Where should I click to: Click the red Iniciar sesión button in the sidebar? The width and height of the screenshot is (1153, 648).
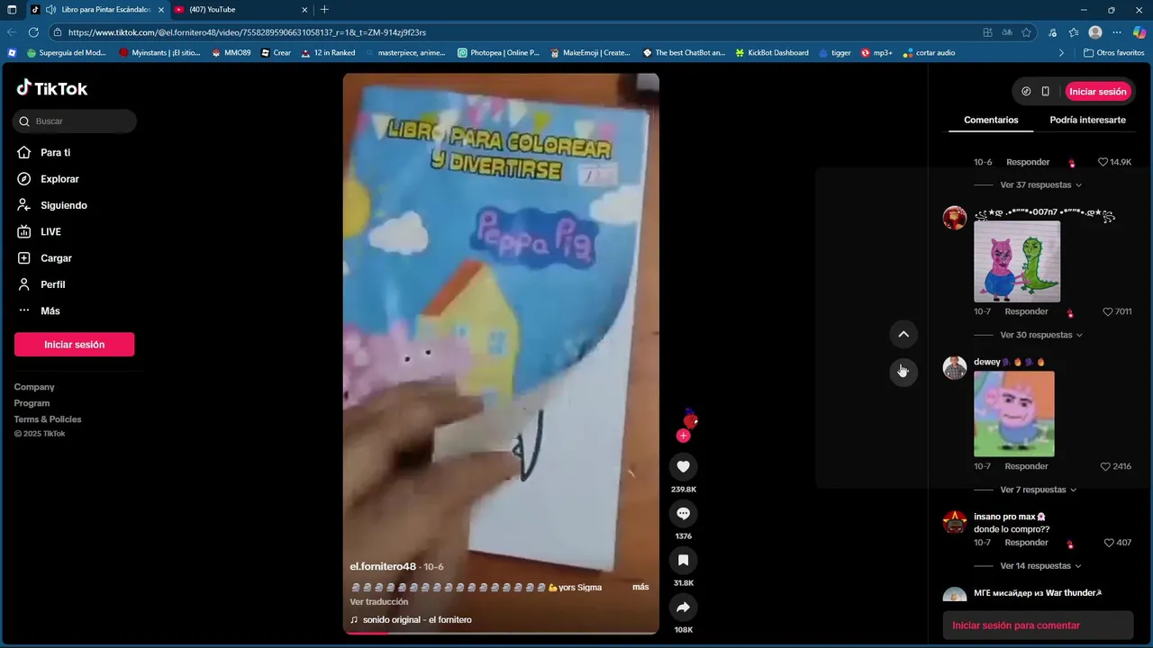[x=74, y=345]
